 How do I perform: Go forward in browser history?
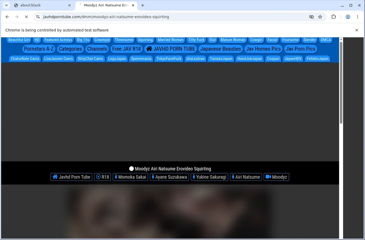point(17,17)
